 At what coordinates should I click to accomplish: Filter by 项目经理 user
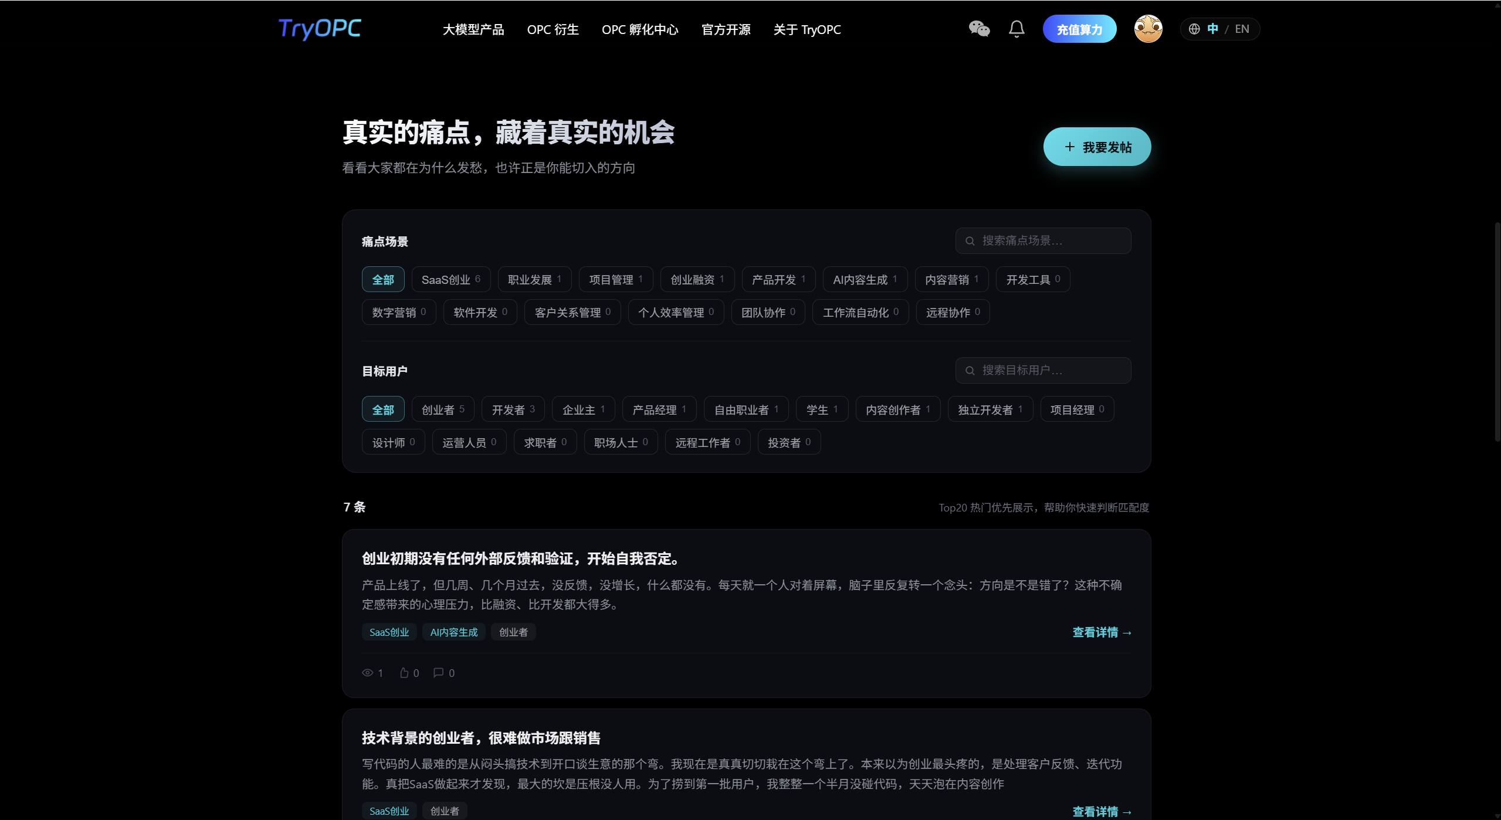(x=1077, y=409)
